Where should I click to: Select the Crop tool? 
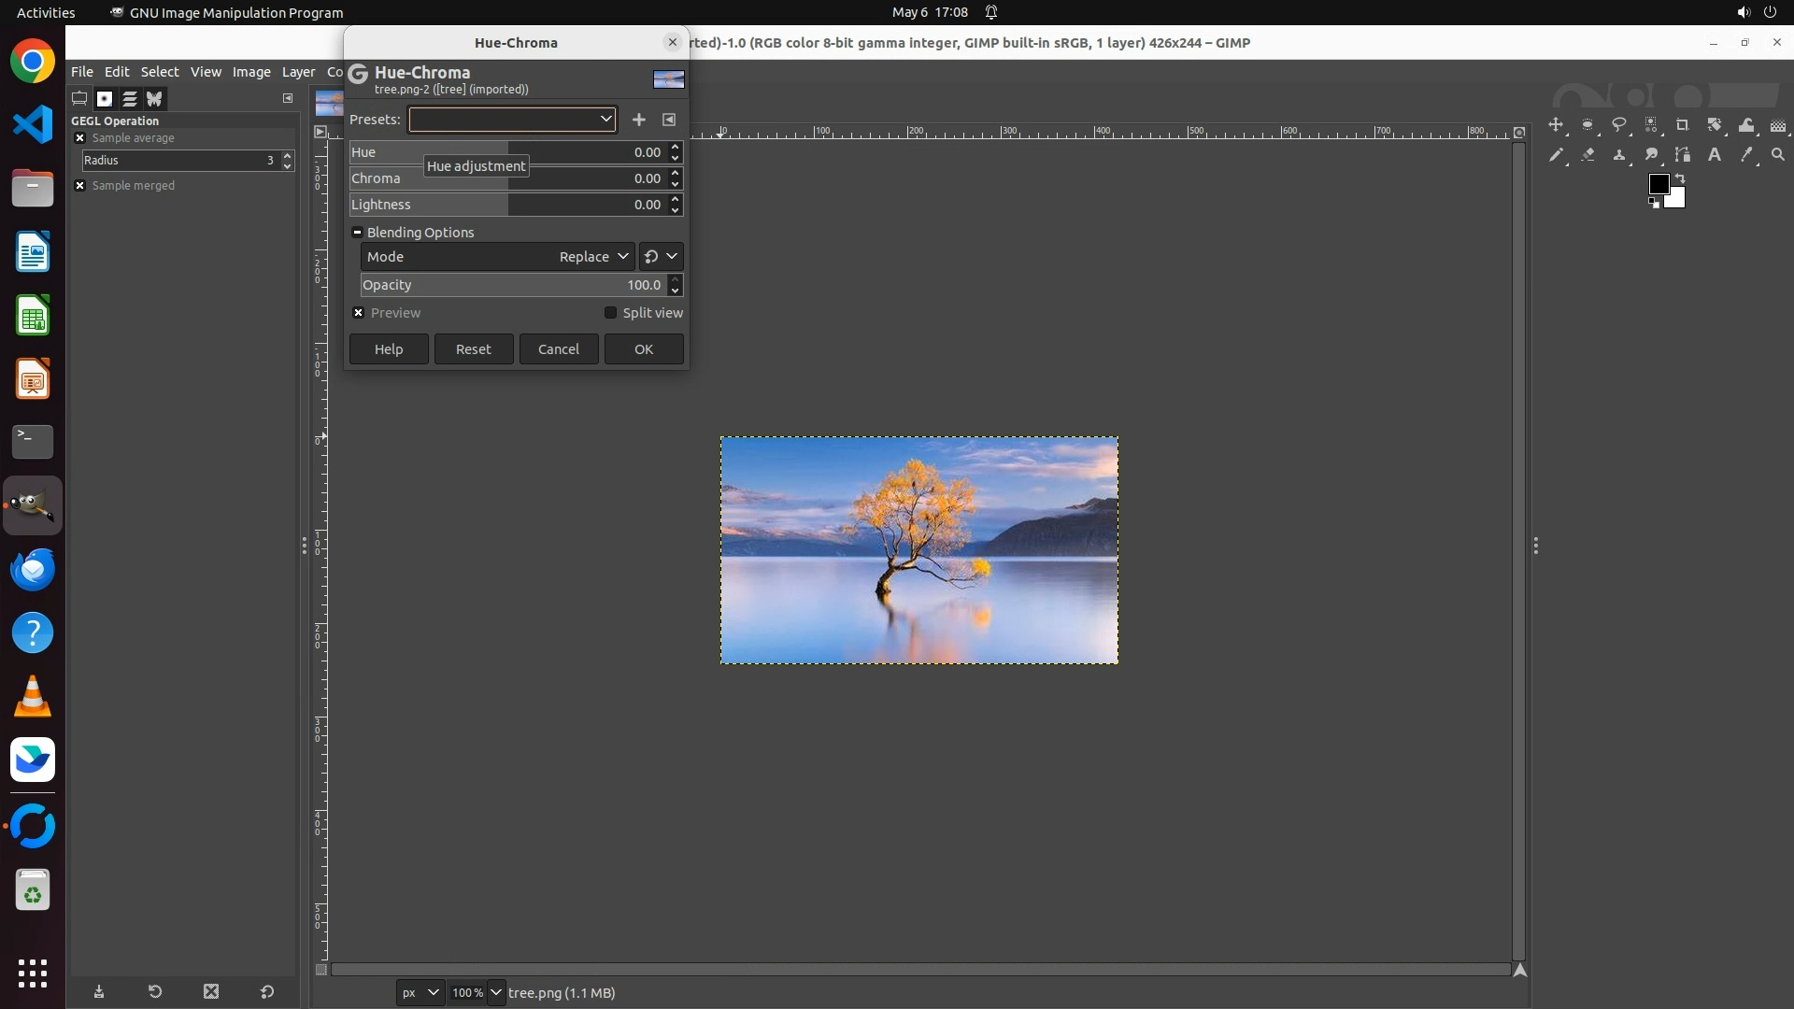tap(1683, 125)
